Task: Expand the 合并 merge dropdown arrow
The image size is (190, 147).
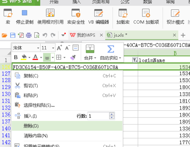Action: [95, 58]
